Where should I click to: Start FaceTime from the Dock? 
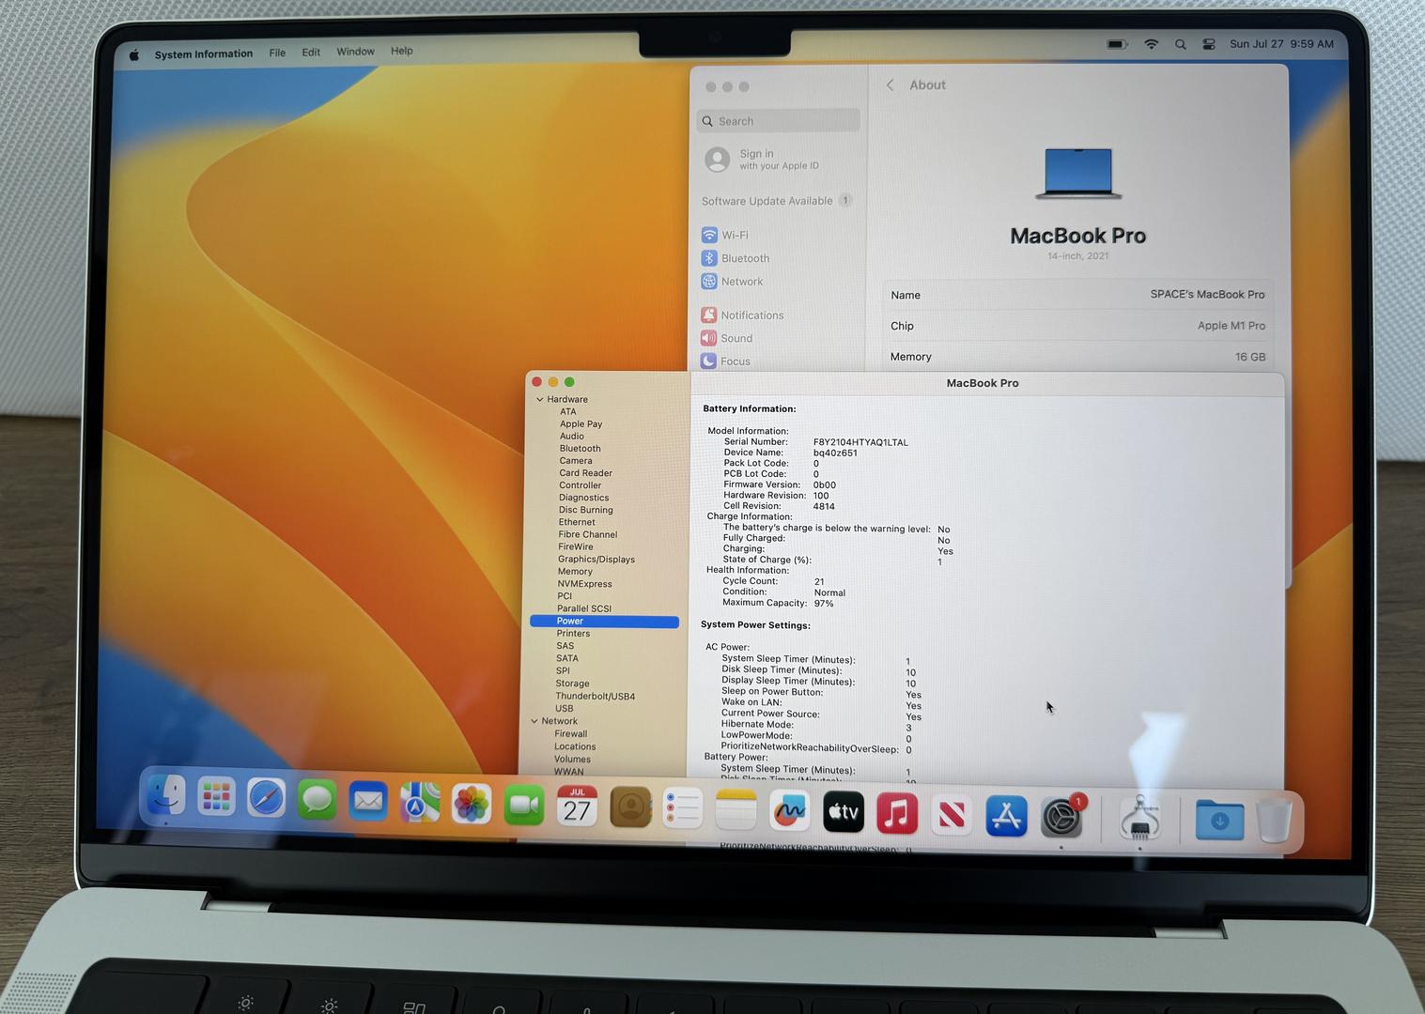pos(524,805)
